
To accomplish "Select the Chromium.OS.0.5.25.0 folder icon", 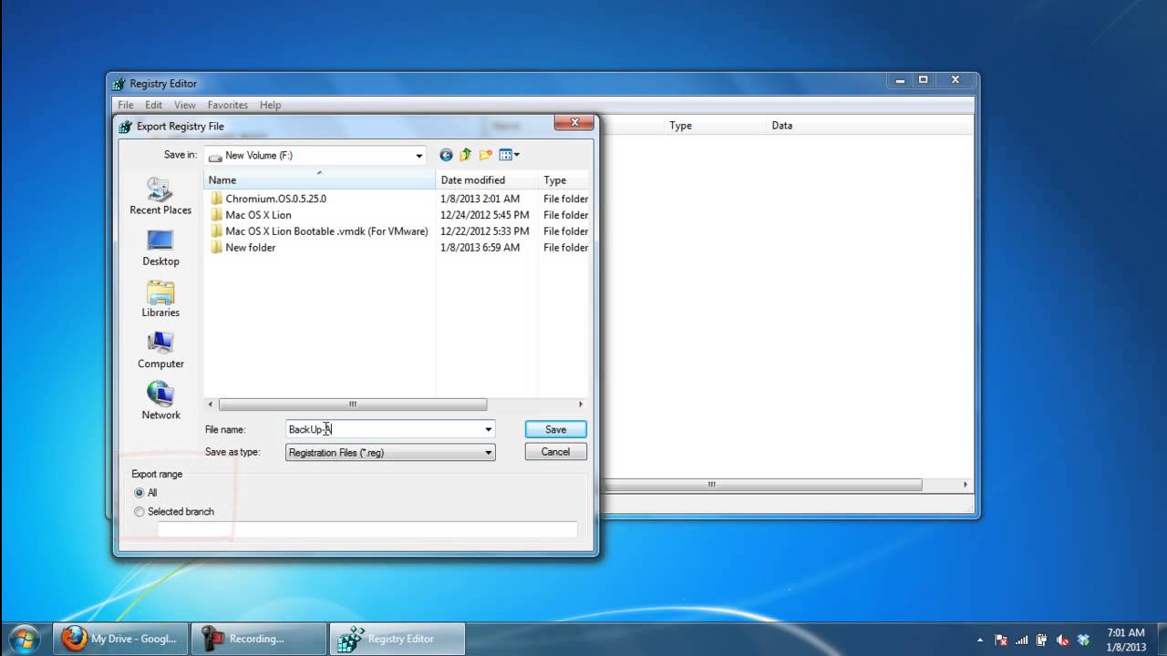I will tap(216, 199).
